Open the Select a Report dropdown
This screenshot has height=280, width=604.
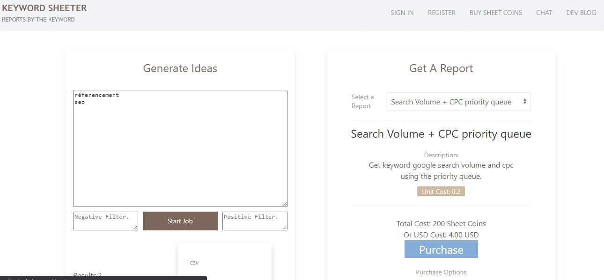458,102
